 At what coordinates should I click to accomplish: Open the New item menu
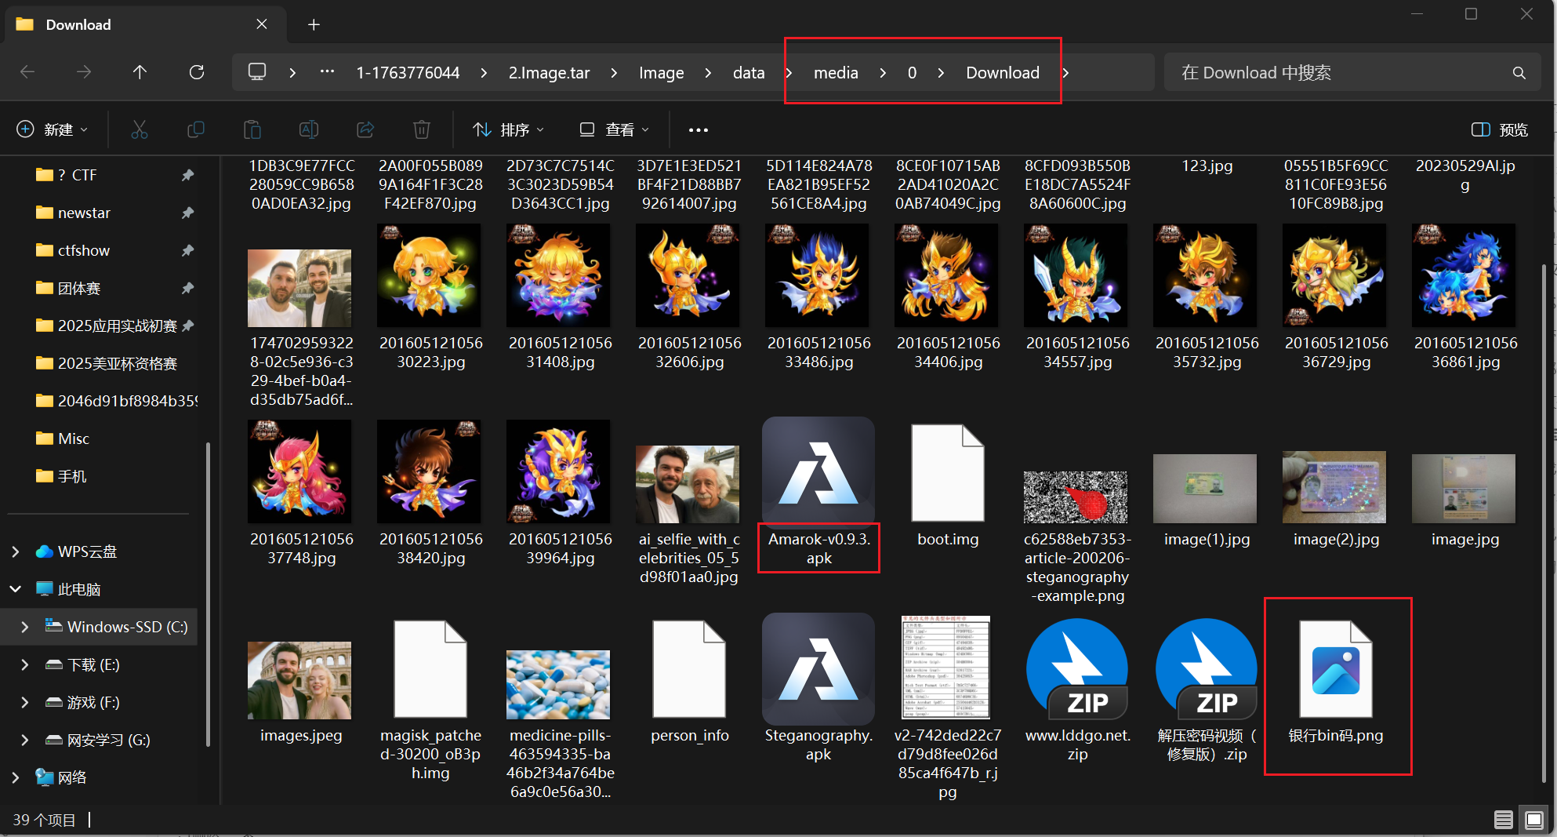(52, 129)
